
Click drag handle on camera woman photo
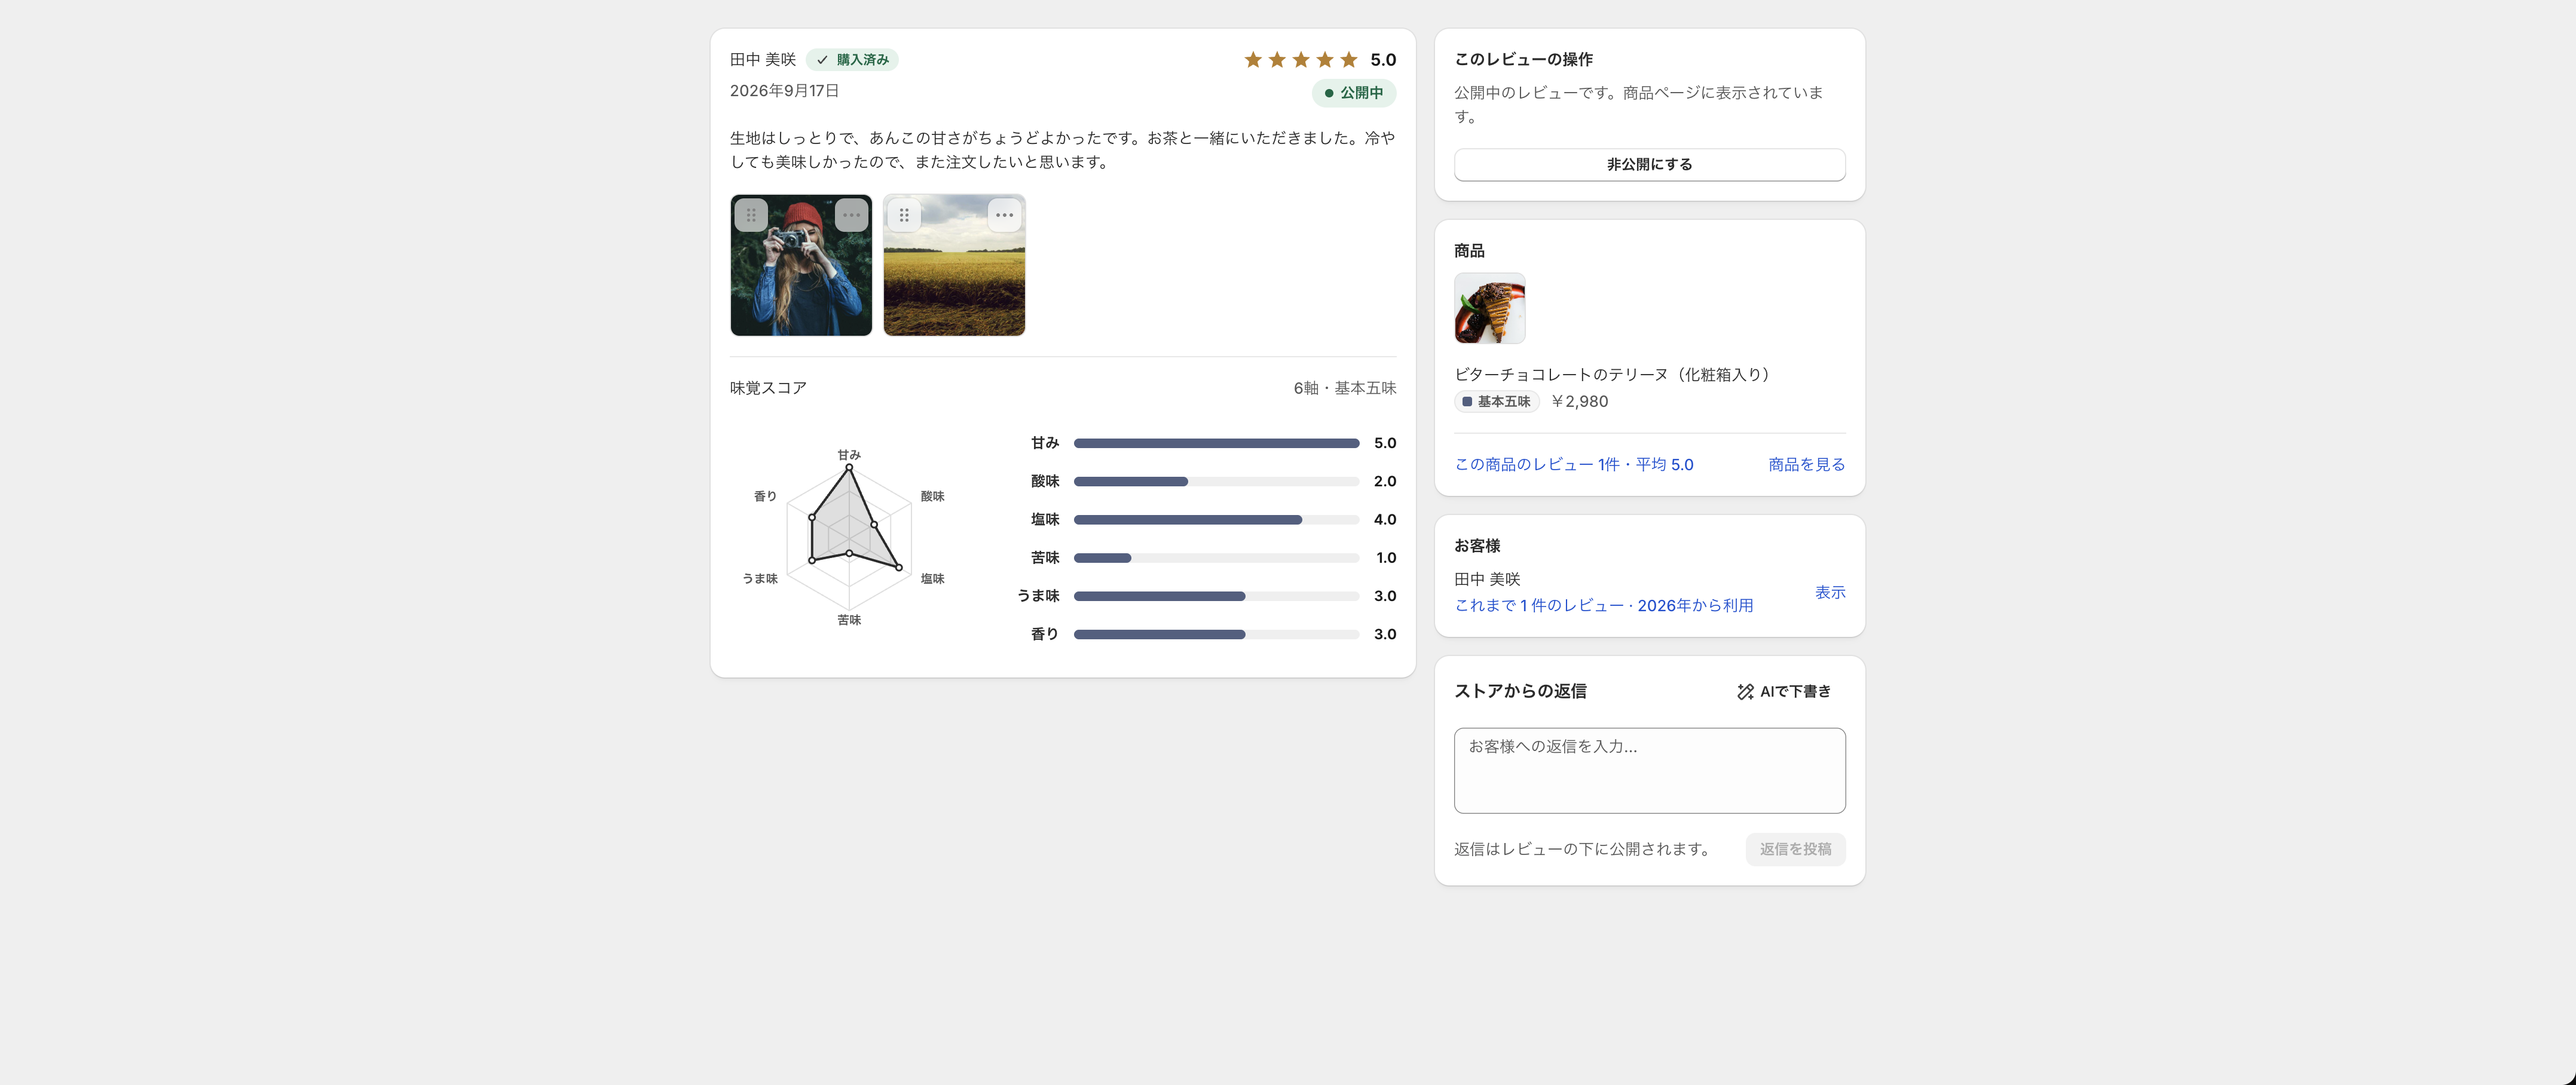click(751, 215)
